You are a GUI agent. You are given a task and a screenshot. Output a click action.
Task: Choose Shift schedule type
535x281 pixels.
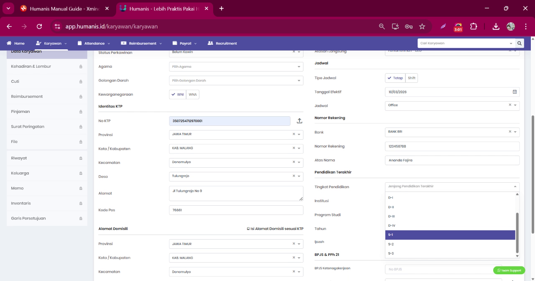pos(412,78)
